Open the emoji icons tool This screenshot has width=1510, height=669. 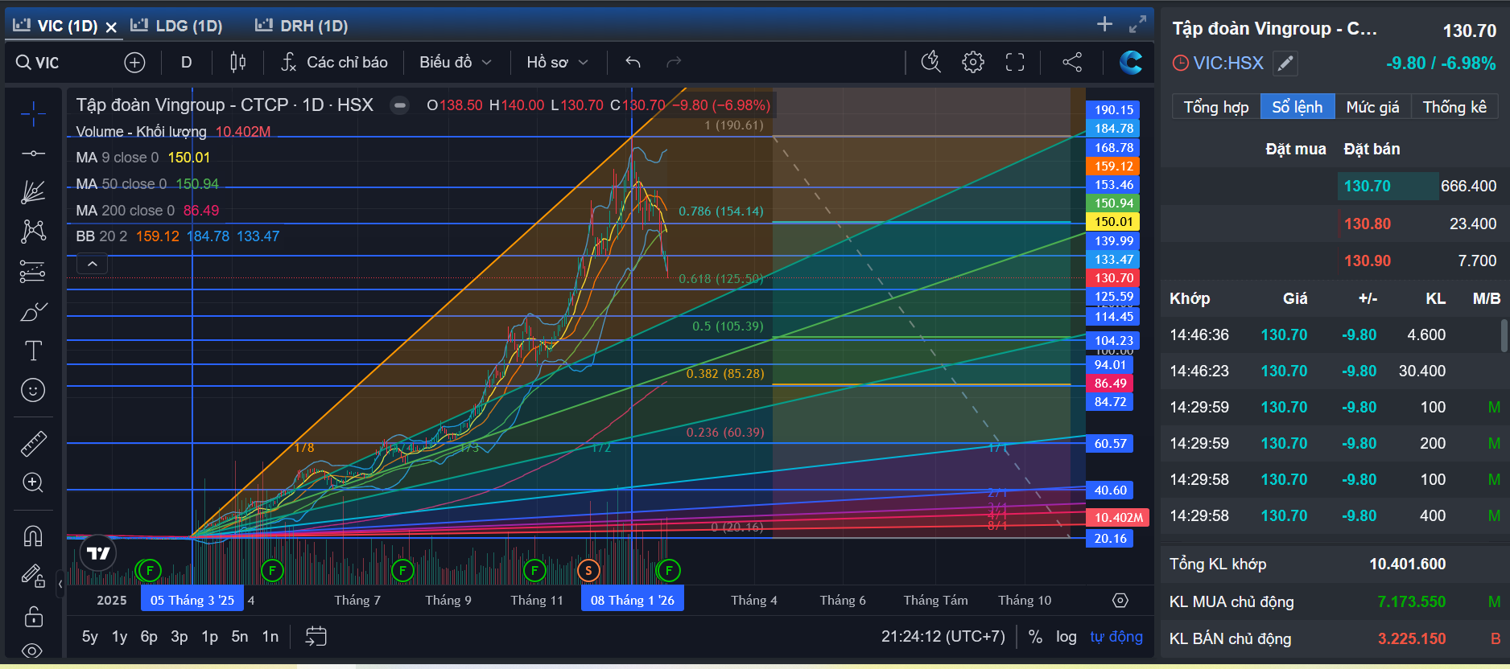33,391
